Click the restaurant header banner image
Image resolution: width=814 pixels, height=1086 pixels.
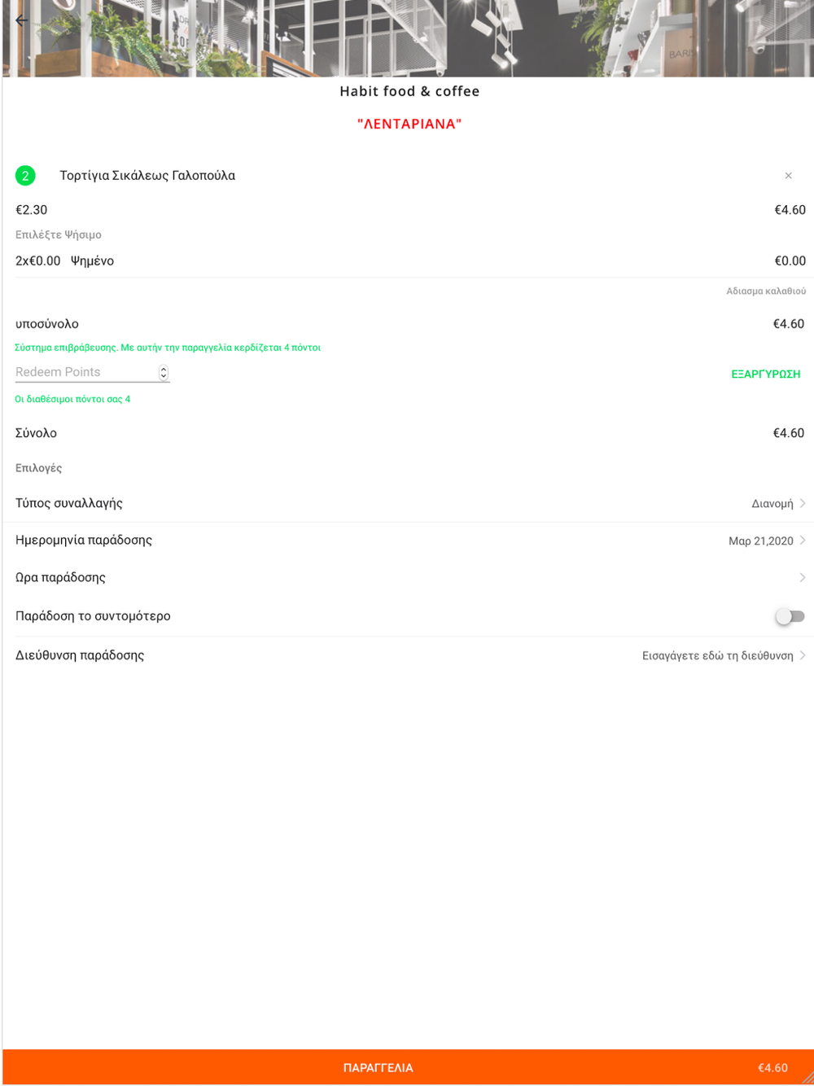[x=407, y=38]
